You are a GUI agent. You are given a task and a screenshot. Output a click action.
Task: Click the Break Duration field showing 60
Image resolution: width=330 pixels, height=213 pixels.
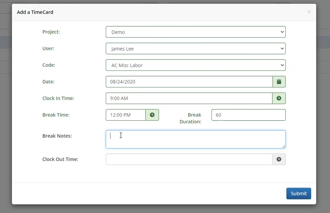[x=248, y=115]
